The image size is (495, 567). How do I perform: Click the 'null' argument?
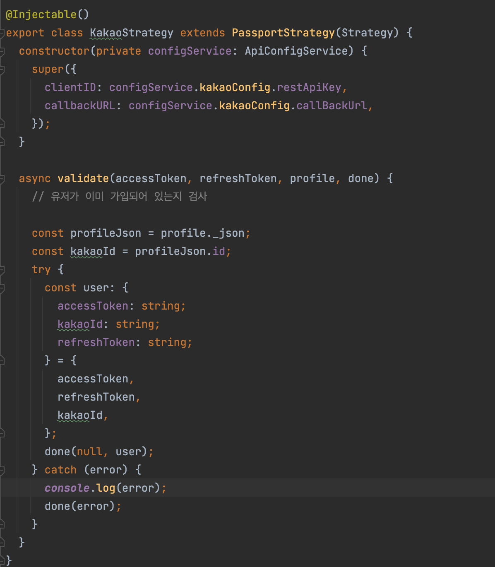[89, 452]
